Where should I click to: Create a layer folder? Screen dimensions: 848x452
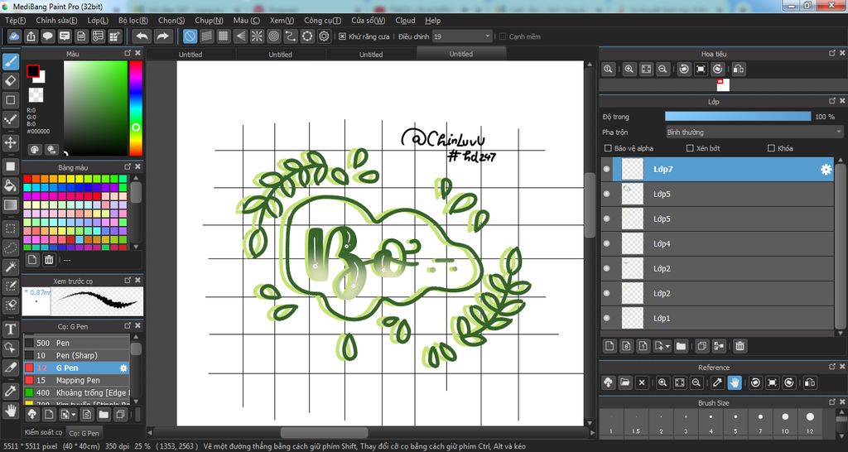681,346
